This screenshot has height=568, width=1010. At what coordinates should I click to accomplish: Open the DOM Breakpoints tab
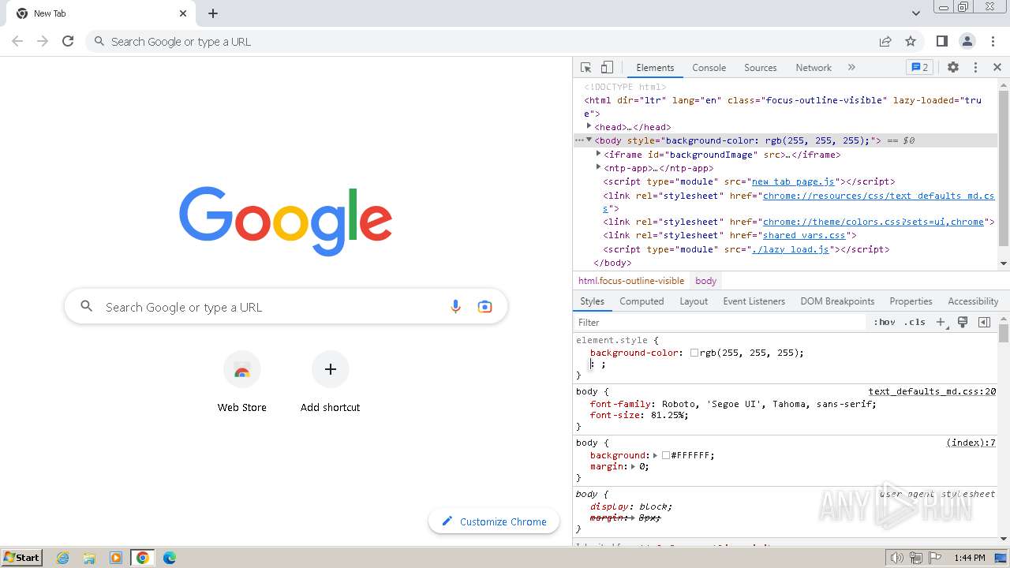tap(837, 301)
